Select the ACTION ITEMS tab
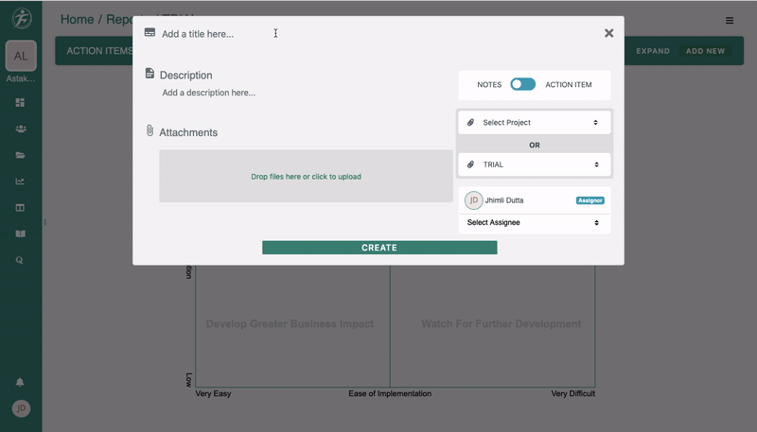 coord(99,51)
